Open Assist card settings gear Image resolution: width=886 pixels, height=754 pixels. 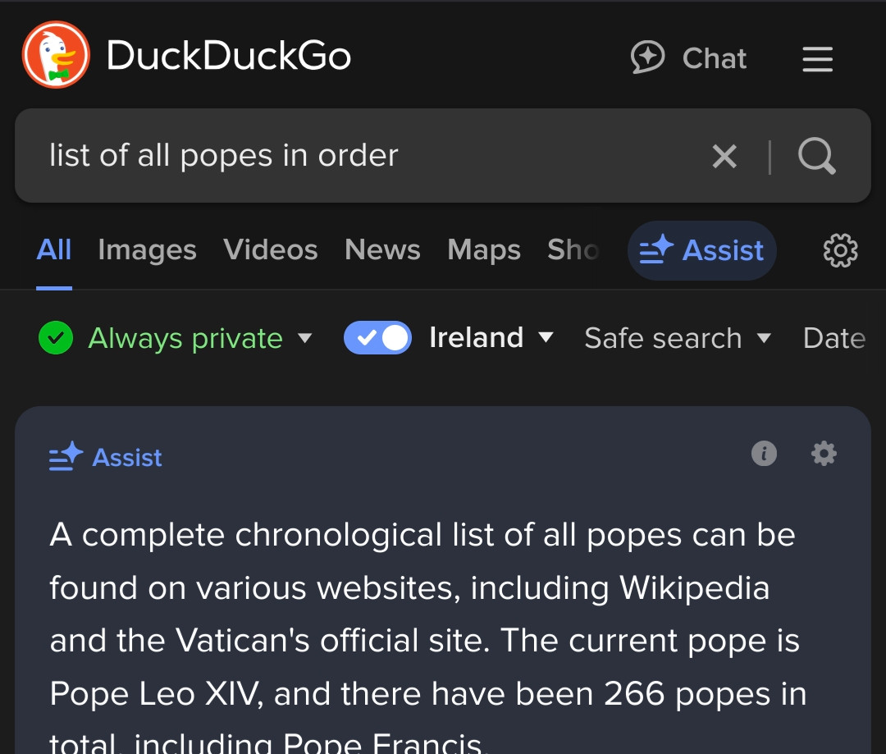824,454
